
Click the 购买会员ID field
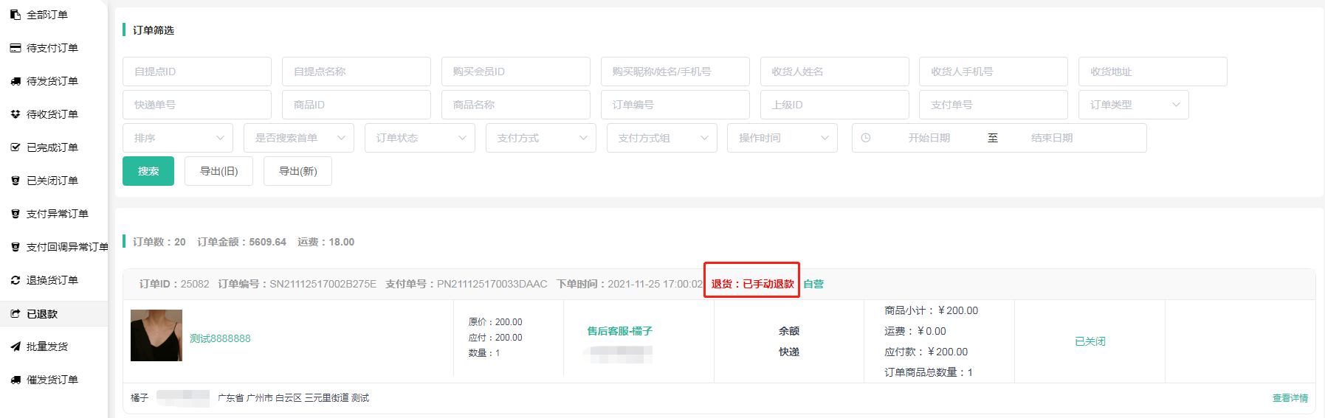[x=516, y=72]
